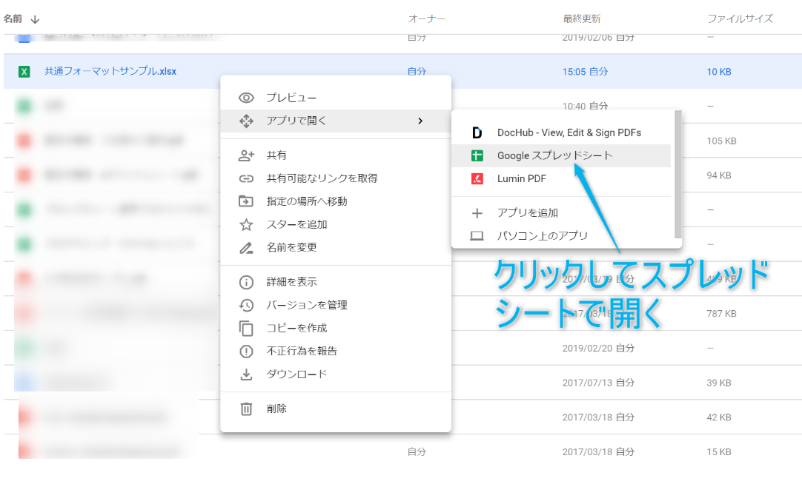Choose スターを追加
The image size is (802, 484).
[x=336, y=224]
